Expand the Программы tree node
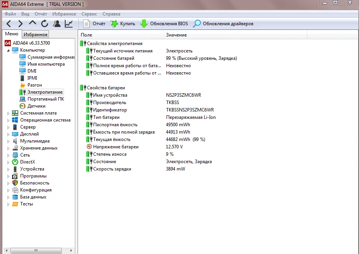Viewport: 359px width, 254px height. coord(8,176)
